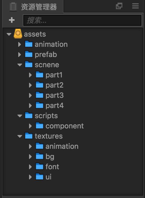This screenshot has width=145, height=198.
Task: Collapse the textures folder arrow
Action: [20, 136]
